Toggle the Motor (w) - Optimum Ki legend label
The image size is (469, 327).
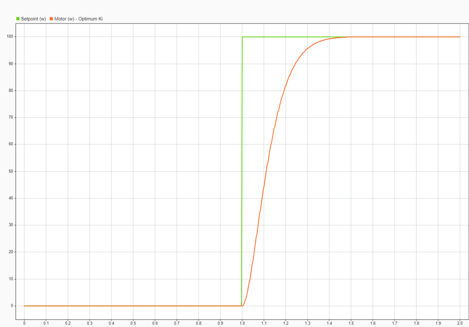pyautogui.click(x=78, y=19)
